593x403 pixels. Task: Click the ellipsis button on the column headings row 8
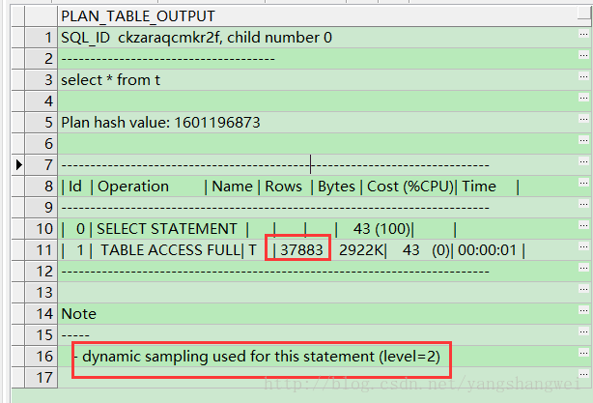tap(582, 187)
